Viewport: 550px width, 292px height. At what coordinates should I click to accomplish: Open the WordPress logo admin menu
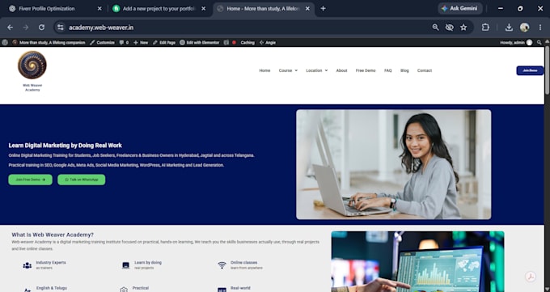[x=5, y=43]
